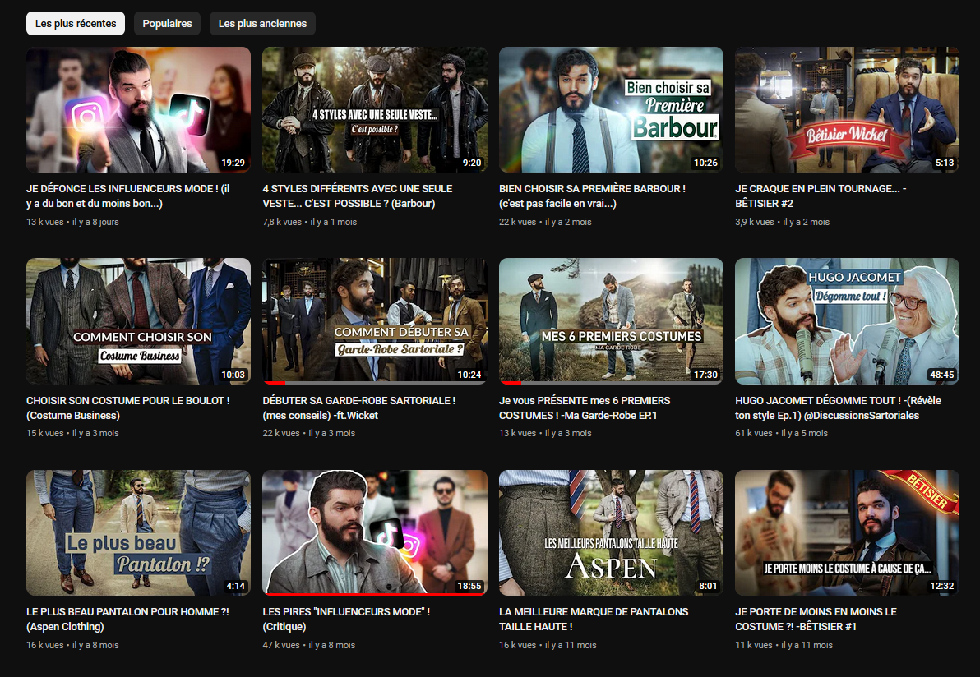Sort videos by "Les plus anciennes"
The image size is (980, 677).
(262, 24)
